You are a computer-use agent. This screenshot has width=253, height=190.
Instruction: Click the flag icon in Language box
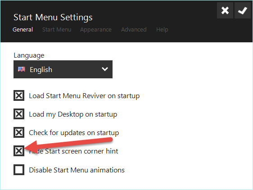pos(22,69)
